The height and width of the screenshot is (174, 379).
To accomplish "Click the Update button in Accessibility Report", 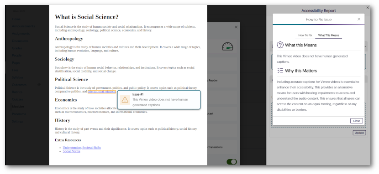I will [359, 133].
